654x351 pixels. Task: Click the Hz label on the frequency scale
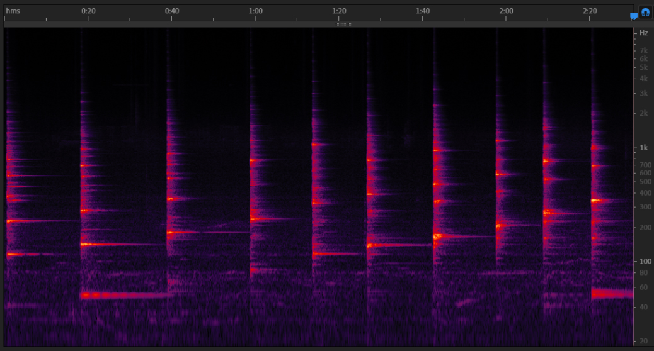pyautogui.click(x=643, y=33)
